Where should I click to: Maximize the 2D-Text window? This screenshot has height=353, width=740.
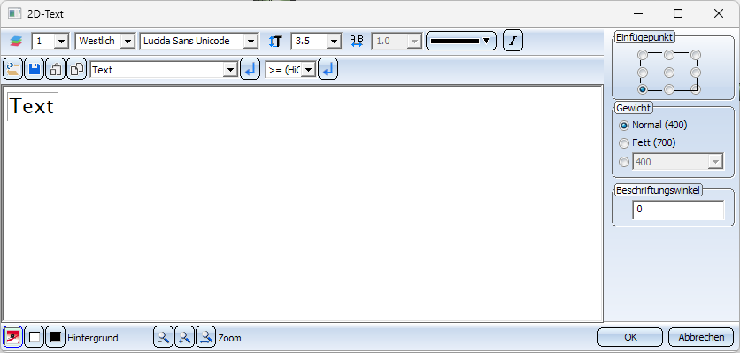(x=678, y=13)
